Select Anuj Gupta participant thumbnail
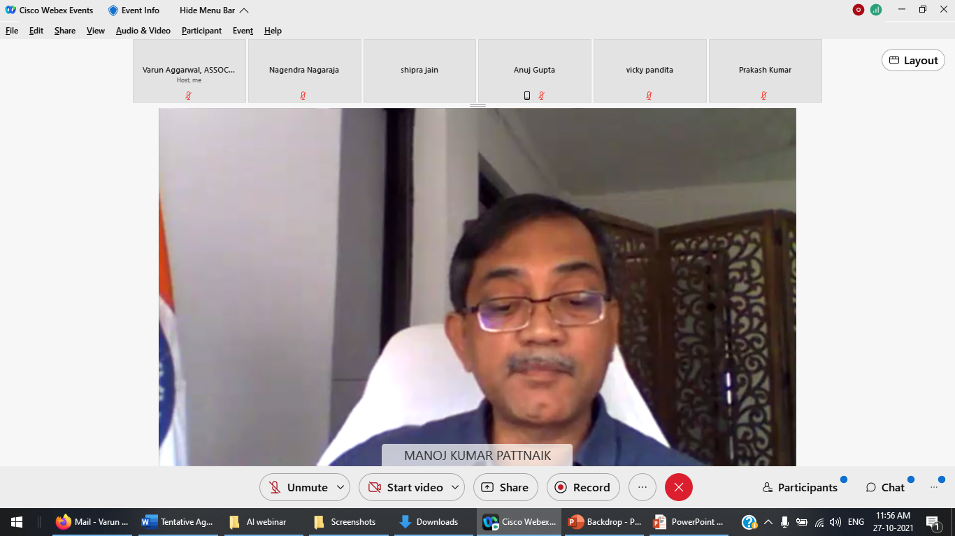Viewport: 955px width, 536px height. click(535, 71)
